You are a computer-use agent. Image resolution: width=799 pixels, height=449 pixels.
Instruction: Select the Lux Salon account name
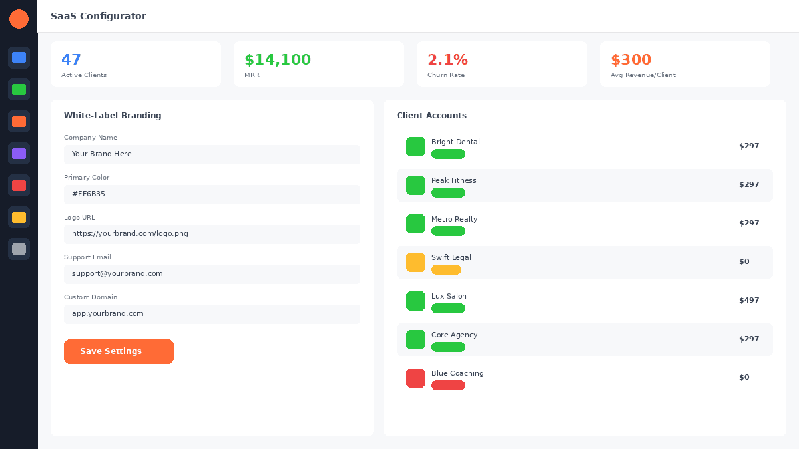click(449, 297)
